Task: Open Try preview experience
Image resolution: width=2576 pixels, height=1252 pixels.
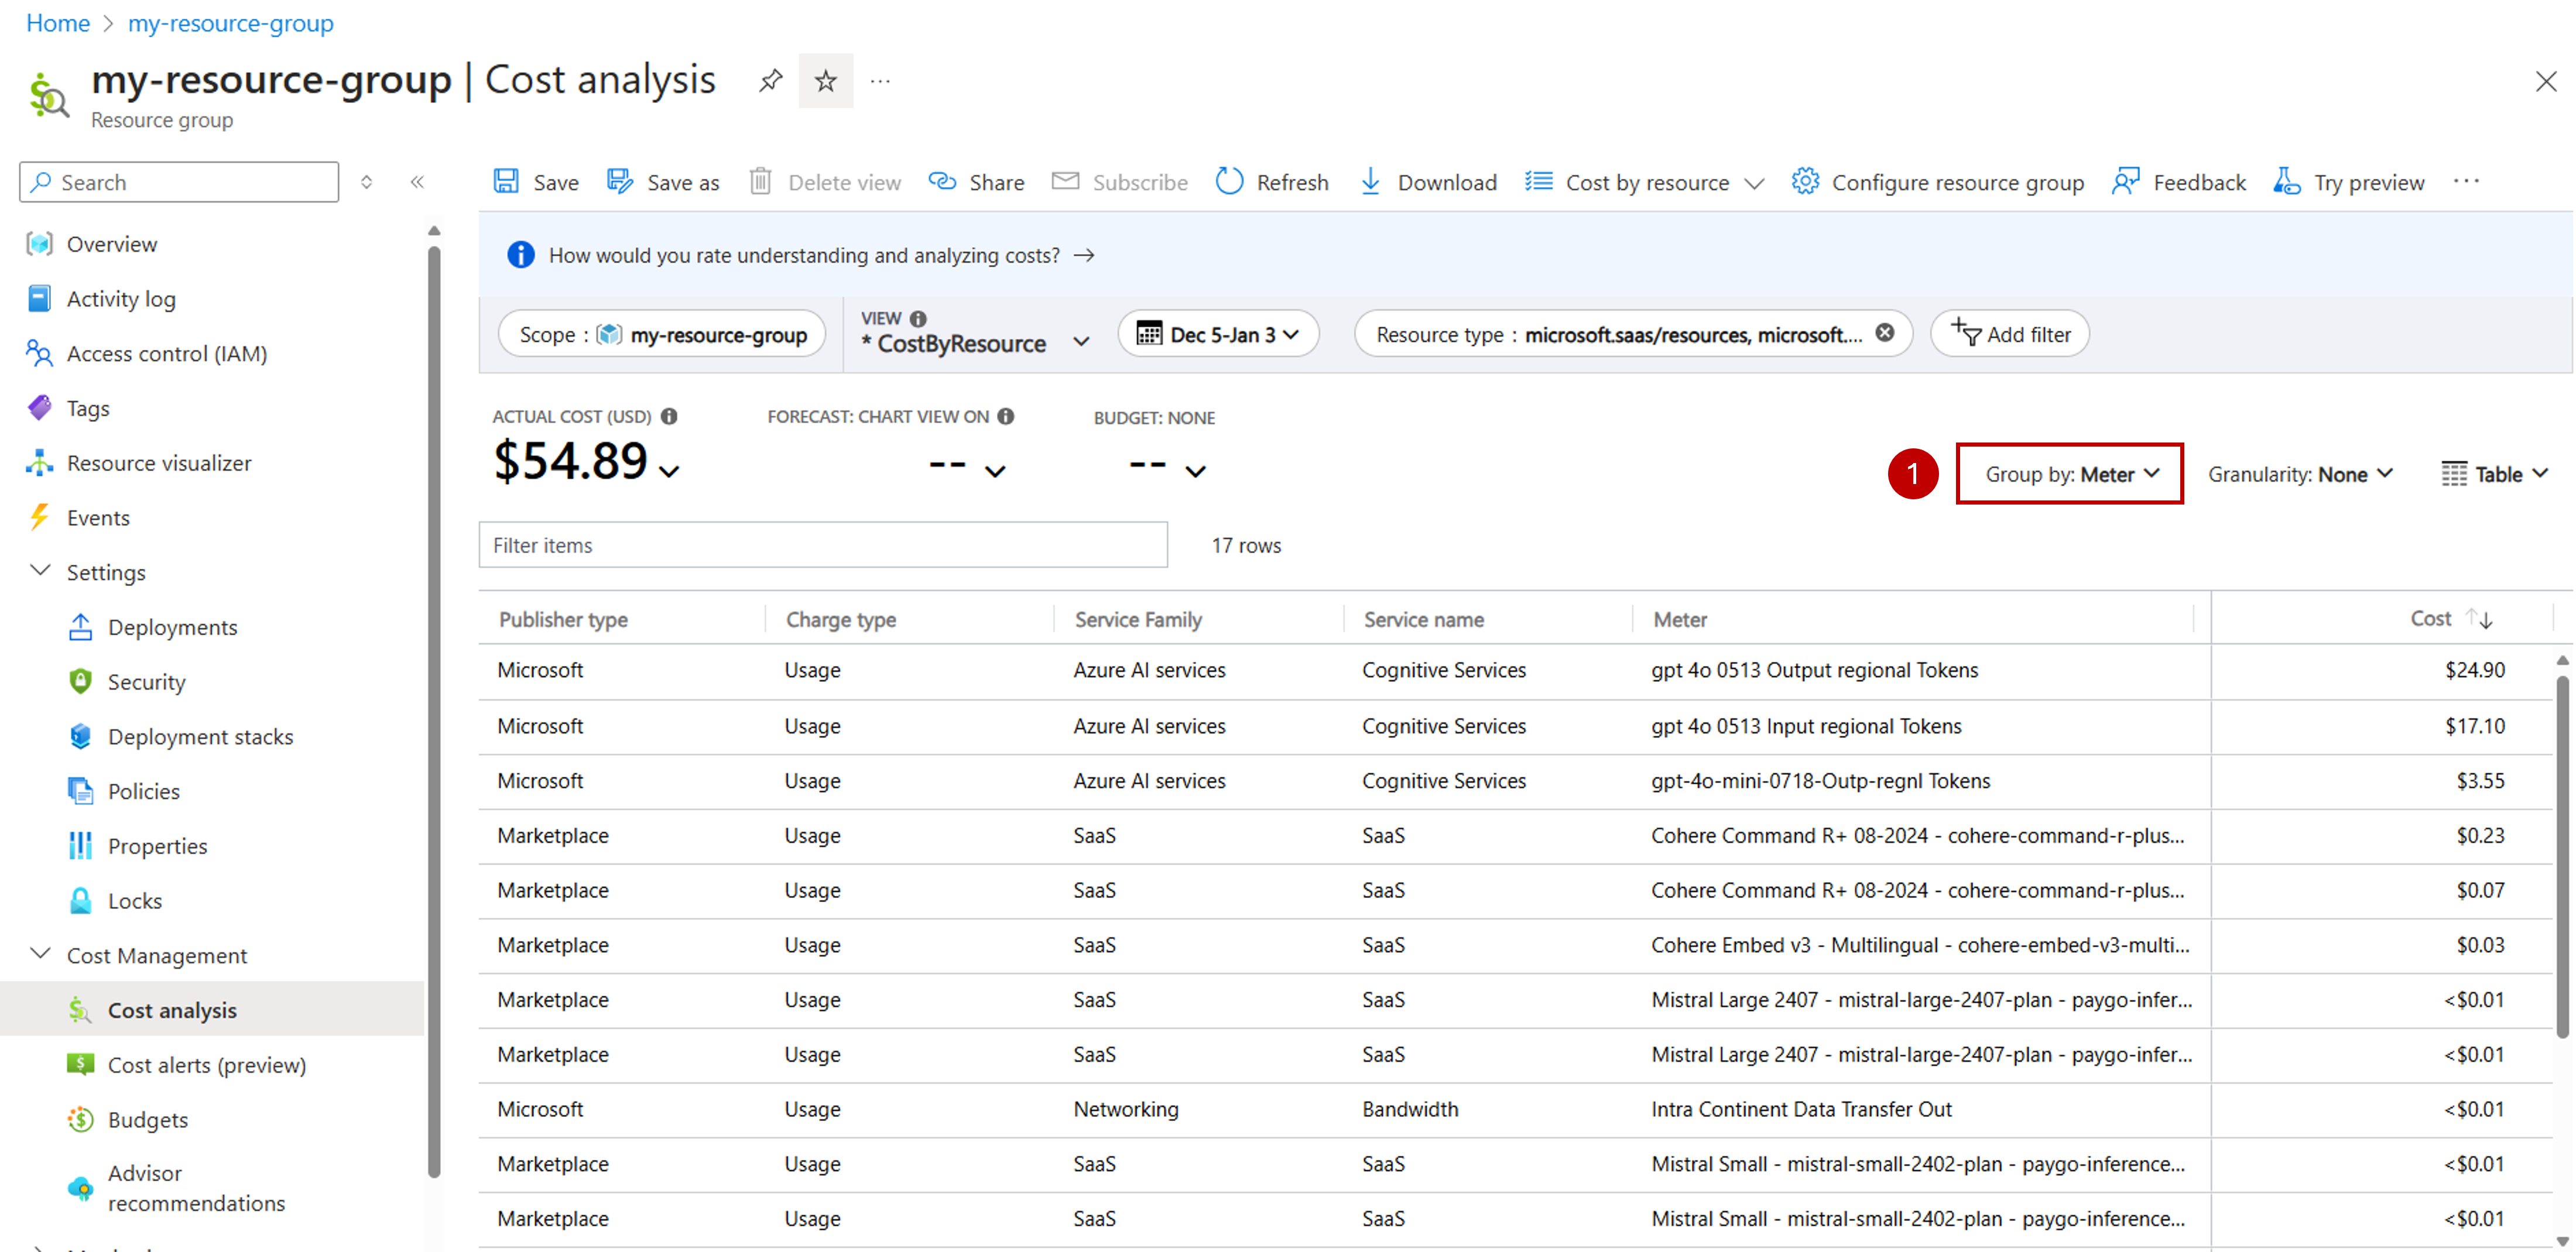Action: point(2349,182)
